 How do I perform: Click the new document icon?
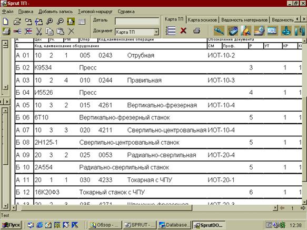(x=6, y=22)
